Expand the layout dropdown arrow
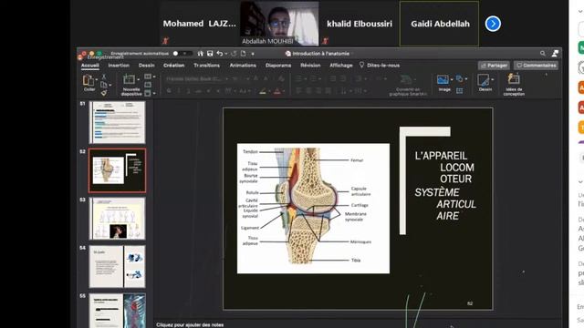The image size is (584, 328). [x=154, y=77]
